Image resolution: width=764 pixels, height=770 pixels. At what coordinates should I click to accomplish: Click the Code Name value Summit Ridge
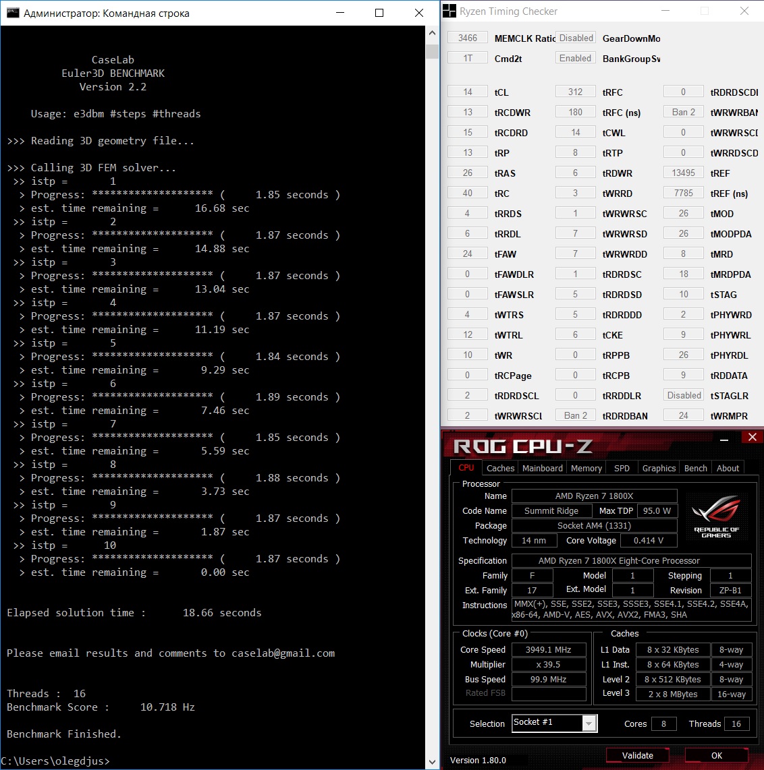tap(551, 510)
